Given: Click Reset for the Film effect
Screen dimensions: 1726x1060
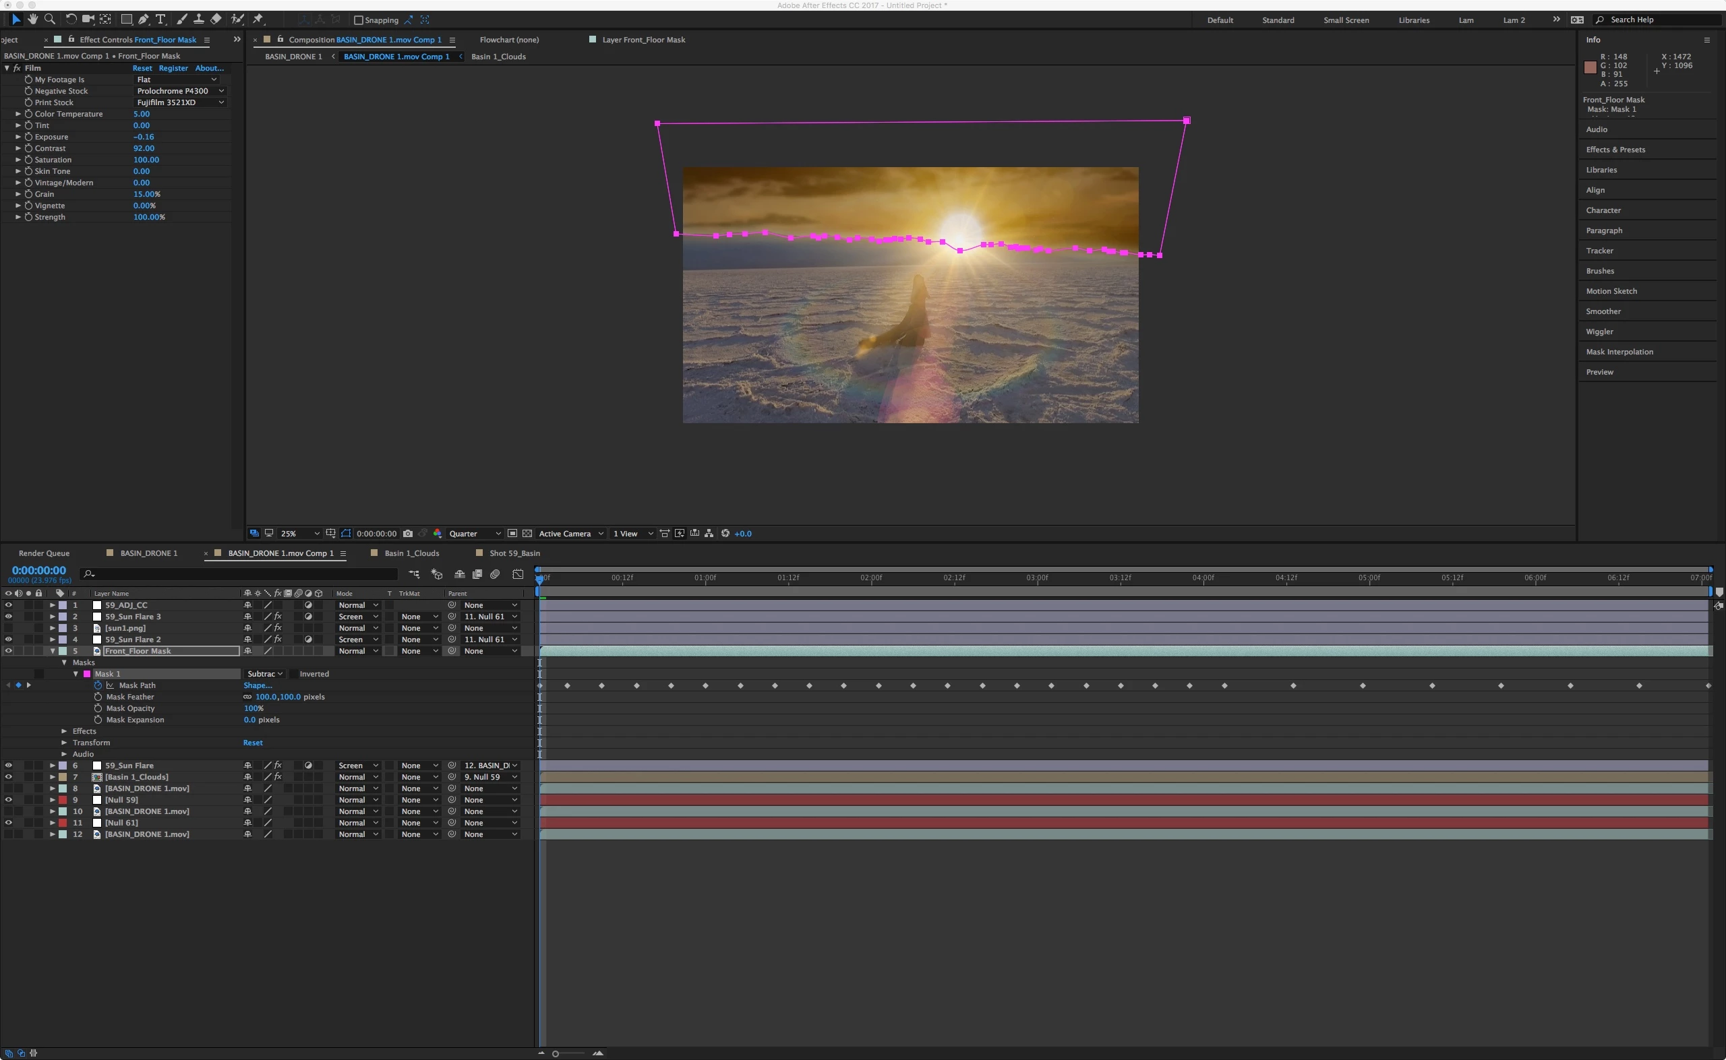Looking at the screenshot, I should [x=142, y=68].
